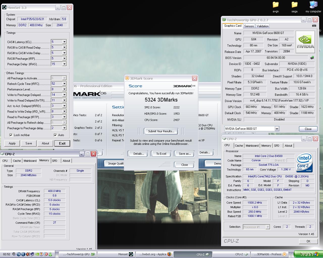This screenshot has width=323, height=258.
Task: Open the Write to Precharge Delayed dropdown
Action: click(64, 95)
